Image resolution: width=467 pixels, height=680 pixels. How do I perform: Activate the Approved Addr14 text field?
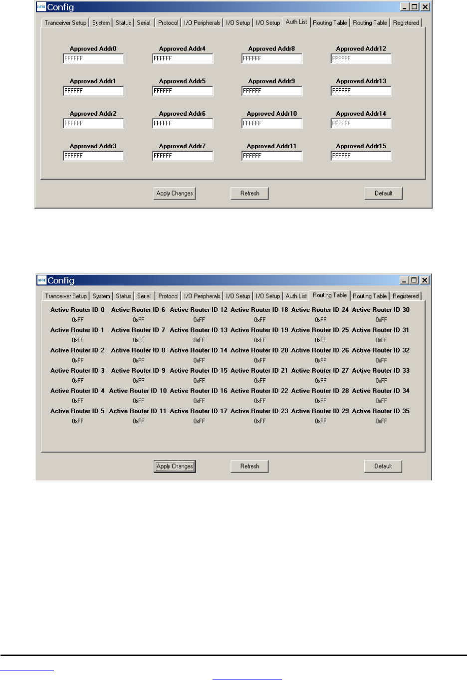coord(361,124)
